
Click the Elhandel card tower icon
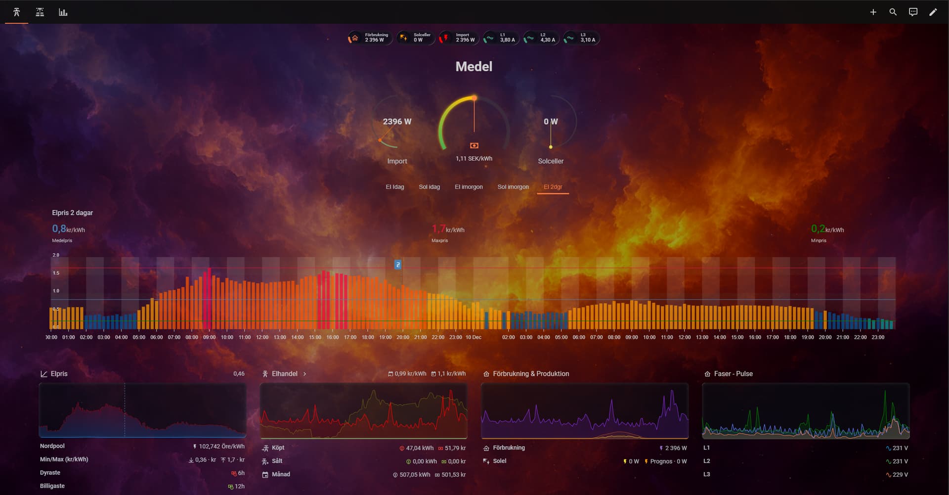coord(265,374)
